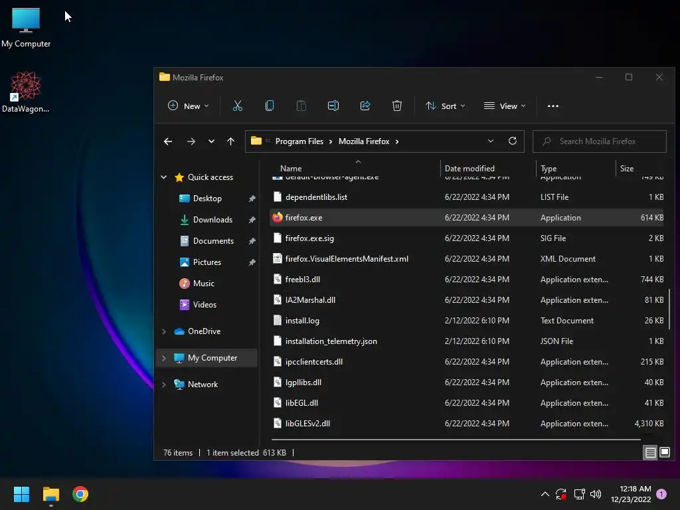Open Downloads in navigation pane

212,219
